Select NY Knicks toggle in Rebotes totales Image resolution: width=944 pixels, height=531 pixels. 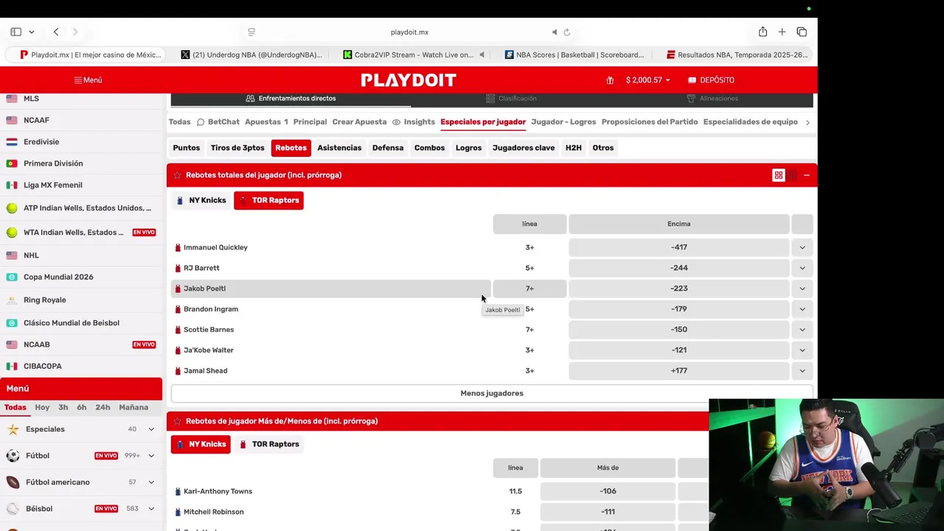(201, 201)
